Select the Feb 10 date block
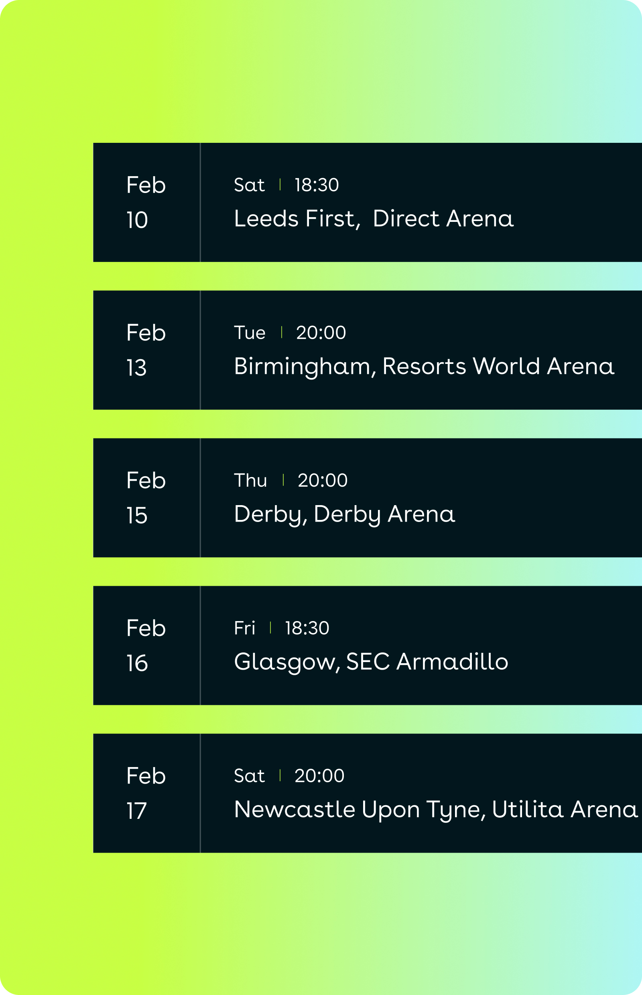This screenshot has width=642, height=995. coord(146,203)
